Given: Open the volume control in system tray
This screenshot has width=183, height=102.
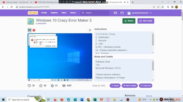Looking at the screenshot, I should coord(157,99).
